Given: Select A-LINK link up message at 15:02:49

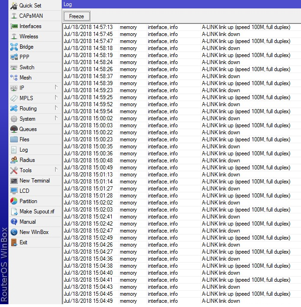Looking at the screenshot, I should click(x=246, y=238).
